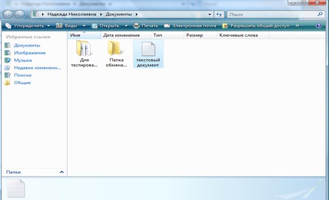Click the Forward navigation arrow
This screenshot has width=329, height=200.
pyautogui.click(x=20, y=14)
